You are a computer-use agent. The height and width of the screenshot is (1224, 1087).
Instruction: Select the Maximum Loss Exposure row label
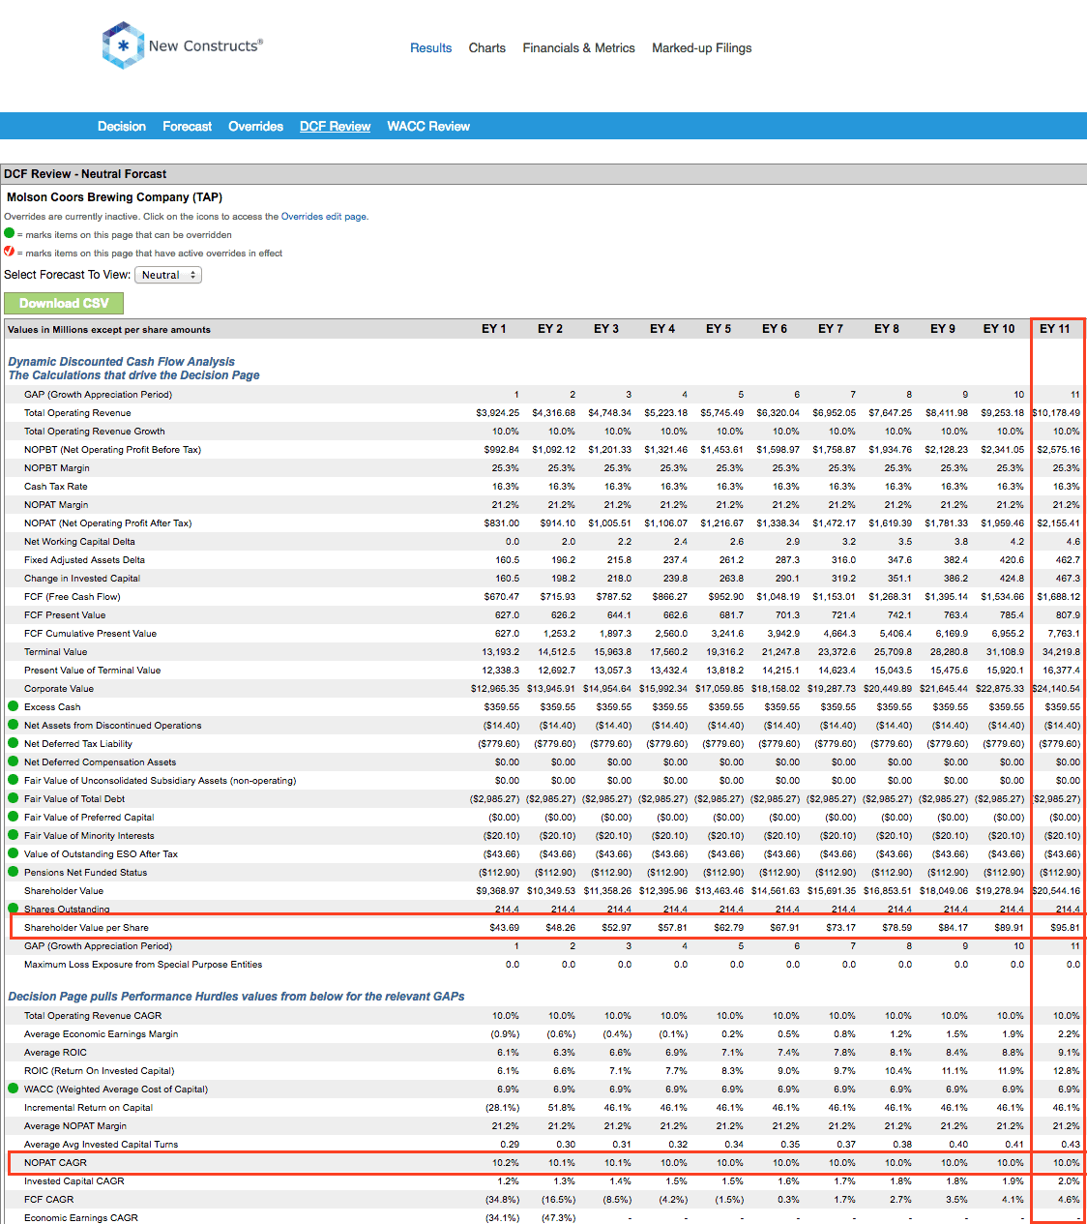[x=143, y=964]
